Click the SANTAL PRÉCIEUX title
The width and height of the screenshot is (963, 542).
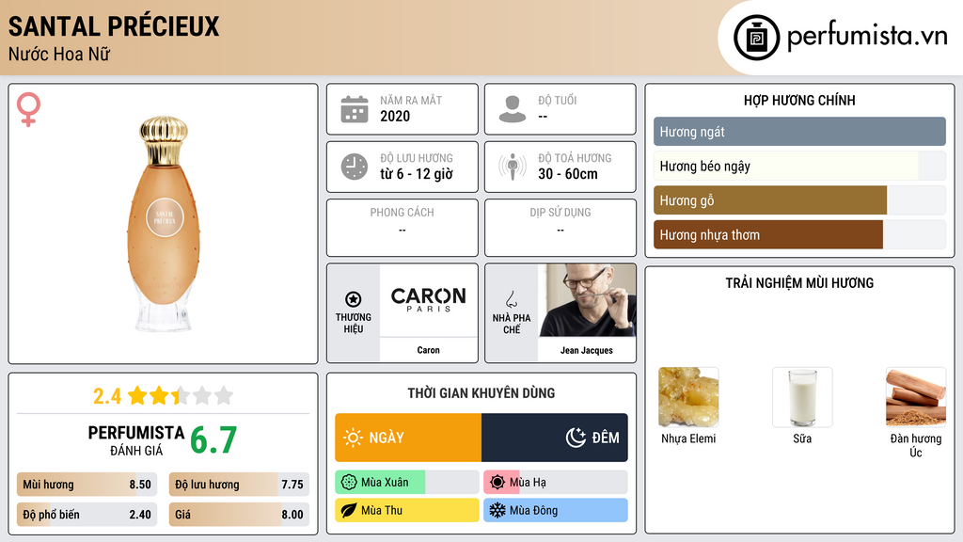tap(114, 26)
